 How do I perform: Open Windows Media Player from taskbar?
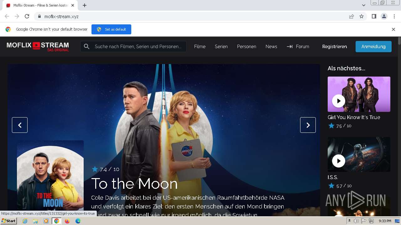coord(46,221)
